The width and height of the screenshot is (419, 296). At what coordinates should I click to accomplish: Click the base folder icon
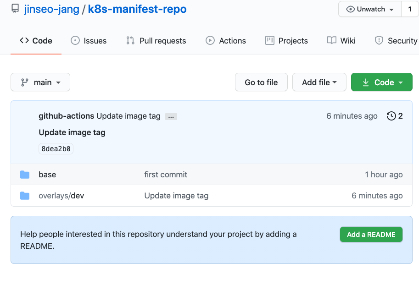pyautogui.click(x=25, y=175)
